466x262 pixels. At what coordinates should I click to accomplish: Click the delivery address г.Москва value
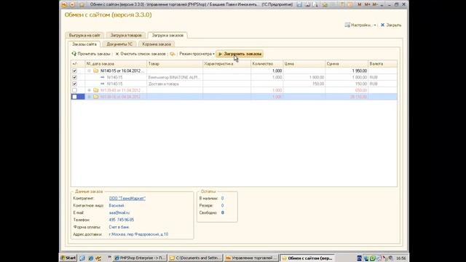pos(138,234)
